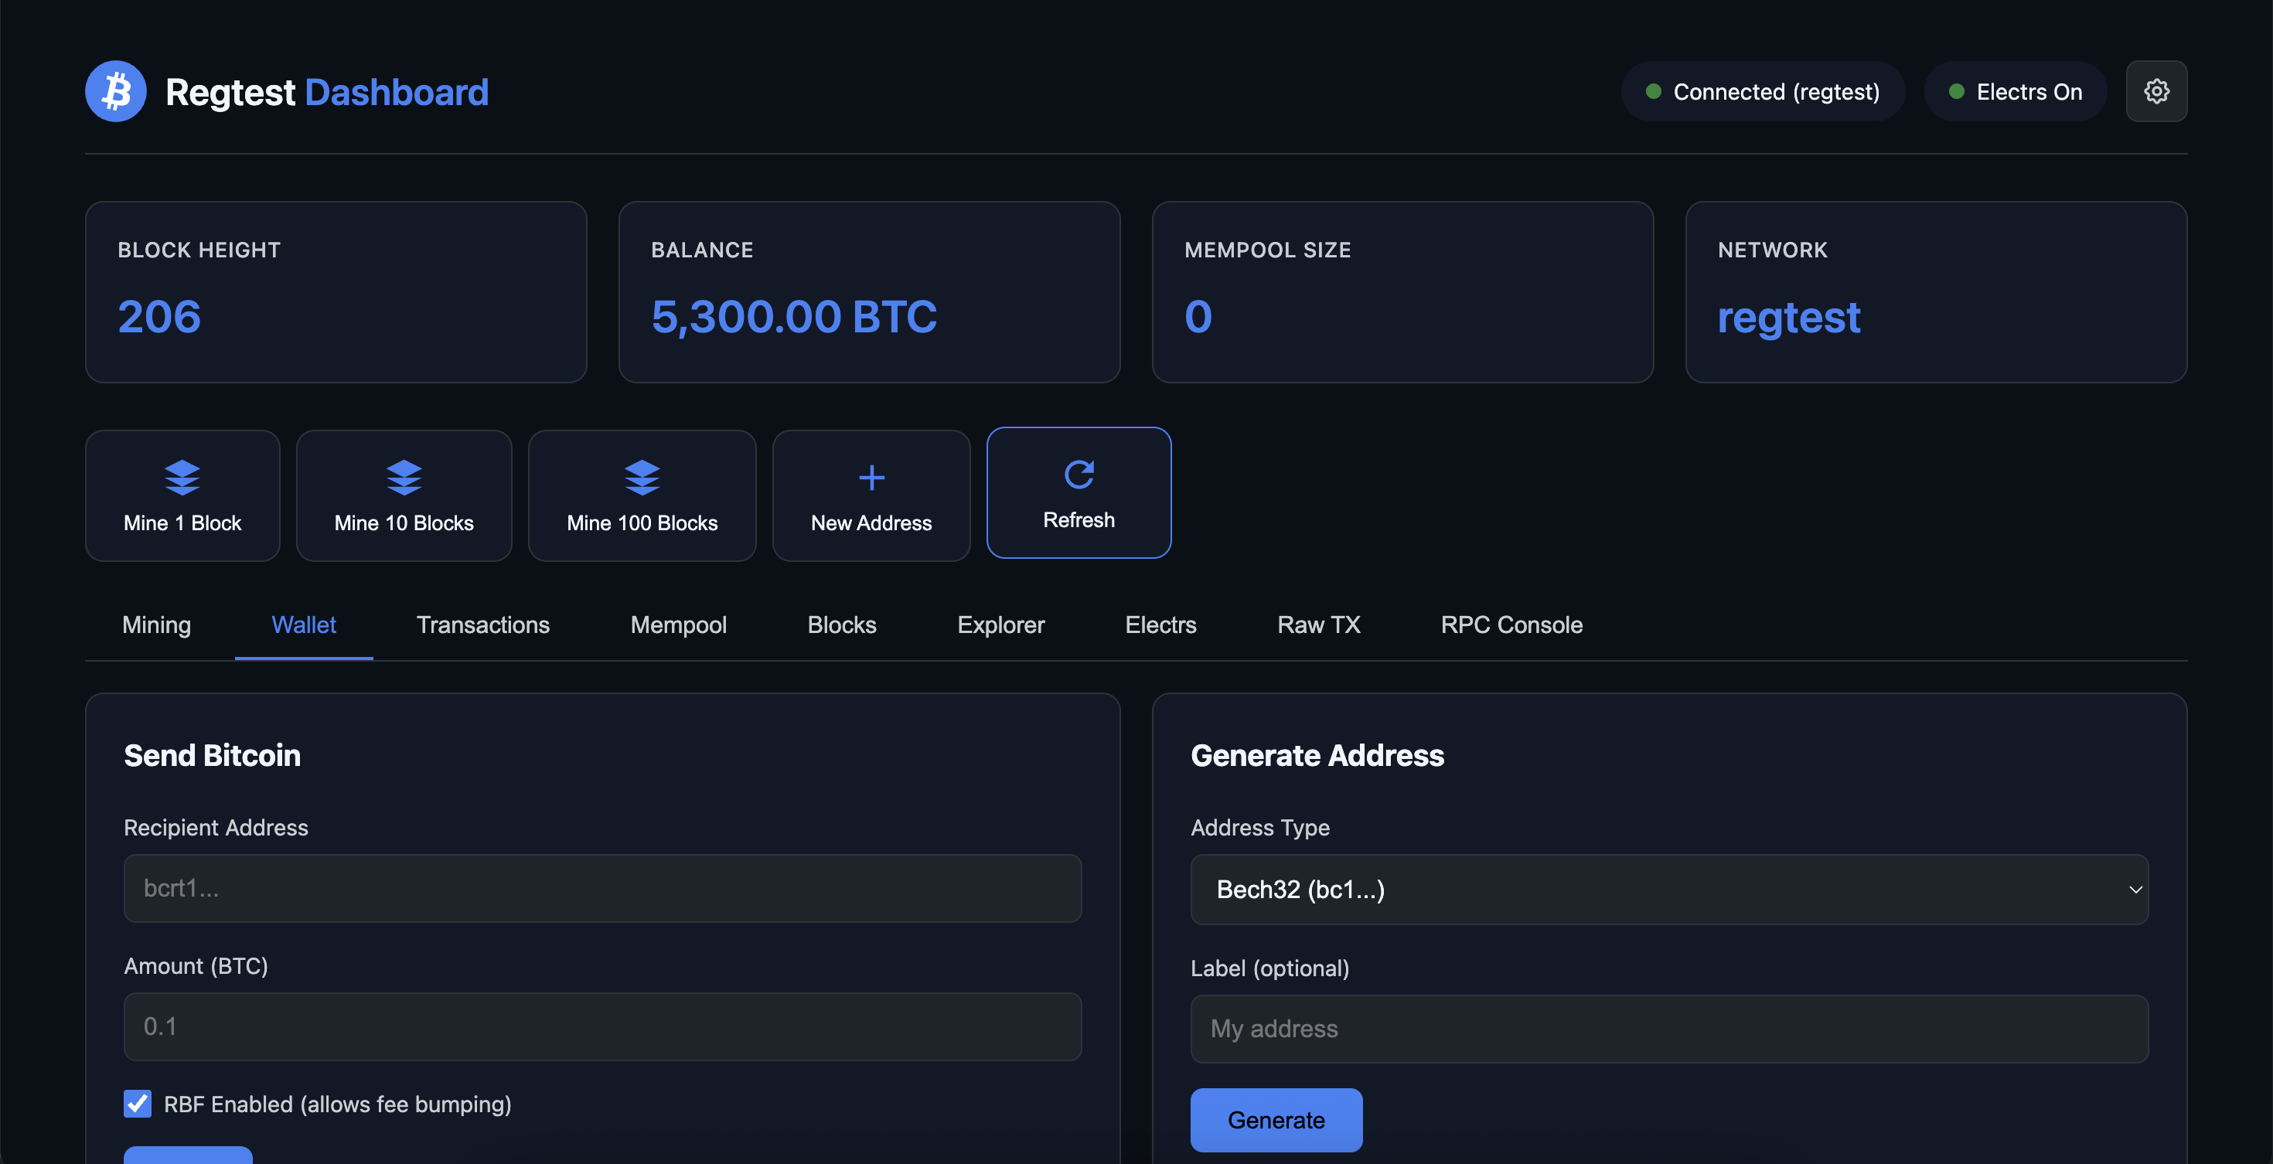Click the Connected (regtest) status pill
Image resolution: width=2273 pixels, height=1164 pixels.
click(1762, 92)
